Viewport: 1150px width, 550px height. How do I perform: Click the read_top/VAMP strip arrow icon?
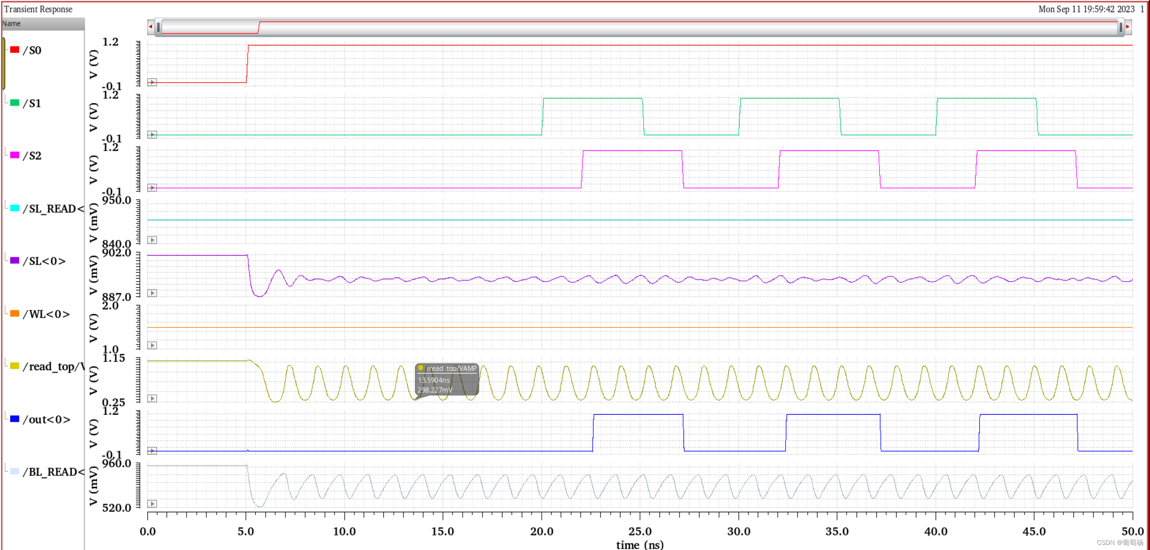click(152, 399)
